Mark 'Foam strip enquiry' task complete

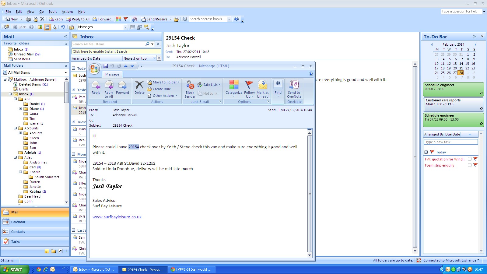(x=470, y=165)
